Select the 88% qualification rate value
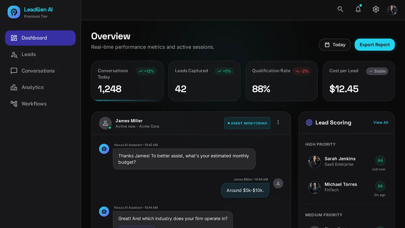This screenshot has height=228, width=405. pos(261,89)
